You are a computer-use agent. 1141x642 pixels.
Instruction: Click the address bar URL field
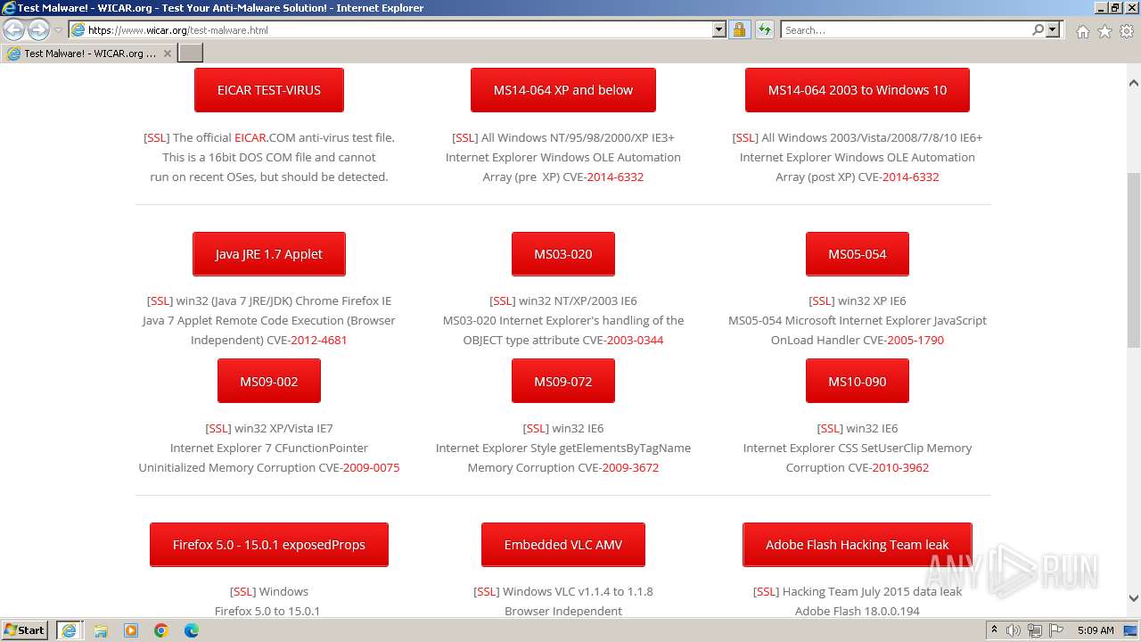390,29
